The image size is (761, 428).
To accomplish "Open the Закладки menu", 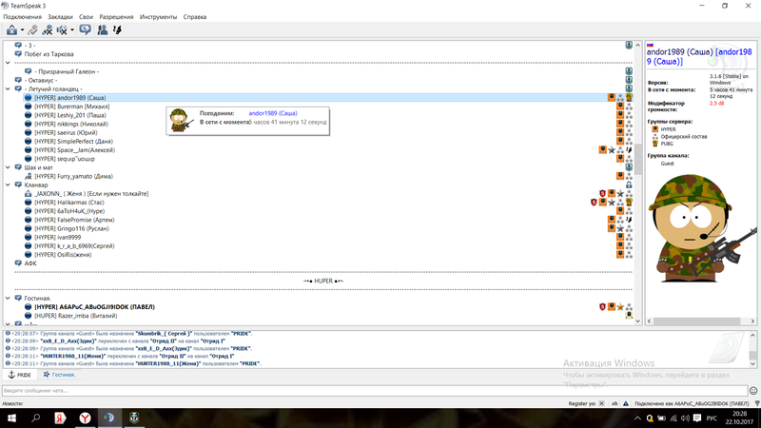I will tap(60, 17).
